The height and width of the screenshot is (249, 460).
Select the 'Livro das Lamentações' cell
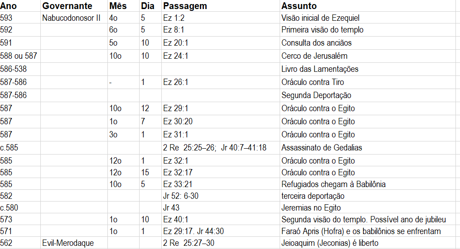pyautogui.click(x=320, y=69)
